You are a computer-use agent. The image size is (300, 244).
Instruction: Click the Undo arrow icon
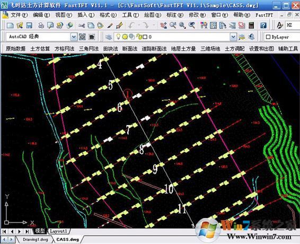(x=131, y=25)
